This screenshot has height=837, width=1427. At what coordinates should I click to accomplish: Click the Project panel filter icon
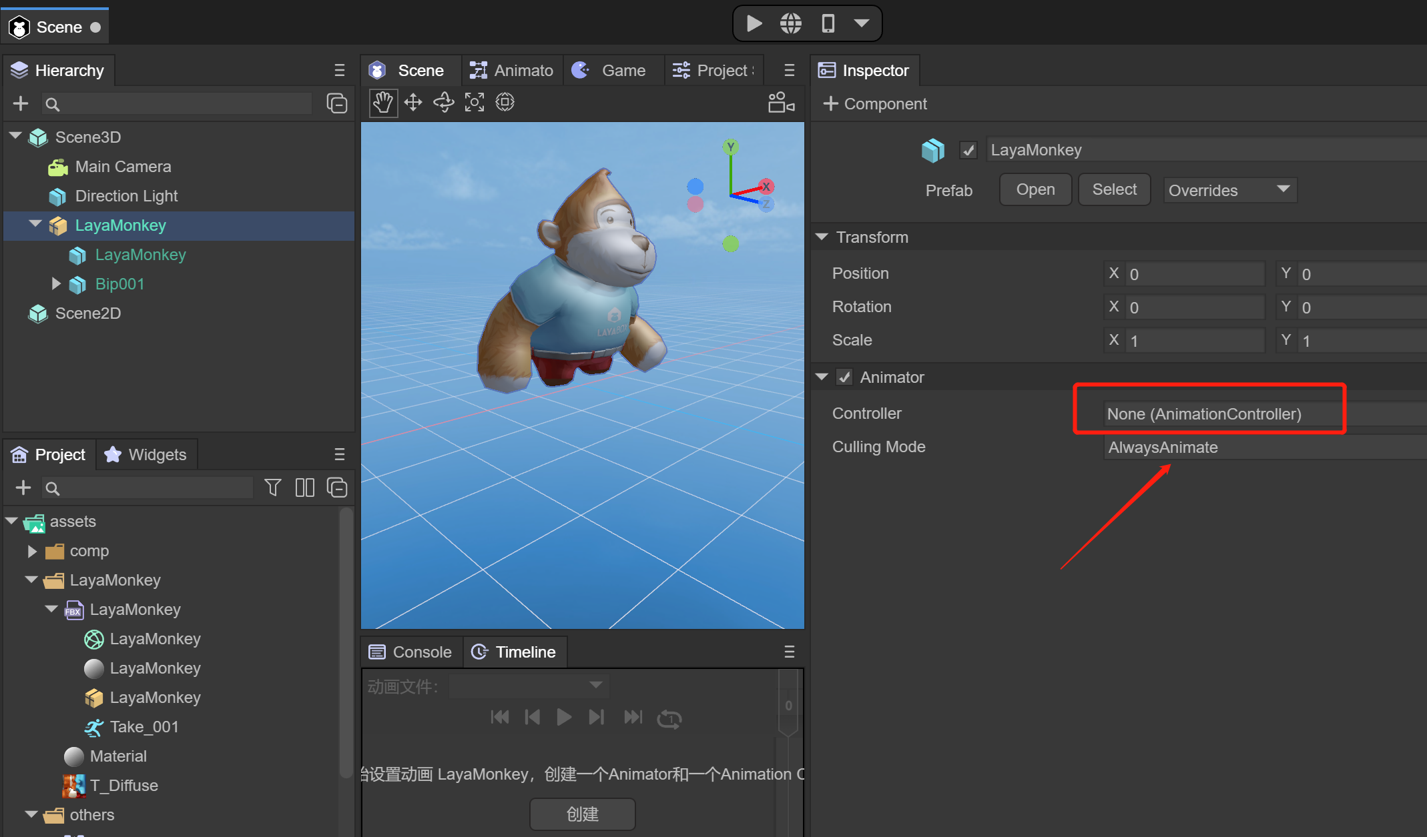pyautogui.click(x=272, y=488)
